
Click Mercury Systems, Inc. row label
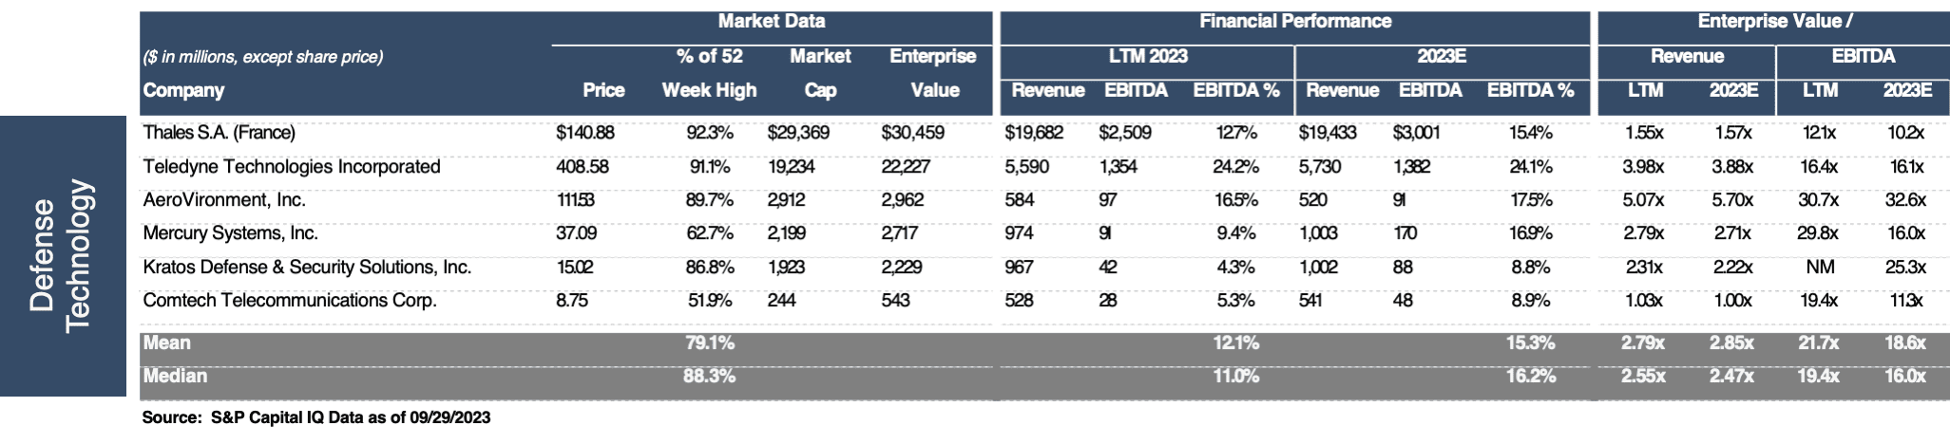230,233
